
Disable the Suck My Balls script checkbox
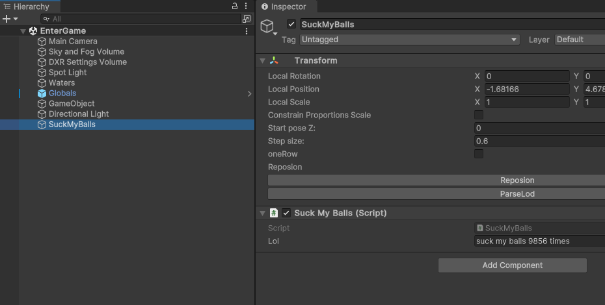pos(286,213)
